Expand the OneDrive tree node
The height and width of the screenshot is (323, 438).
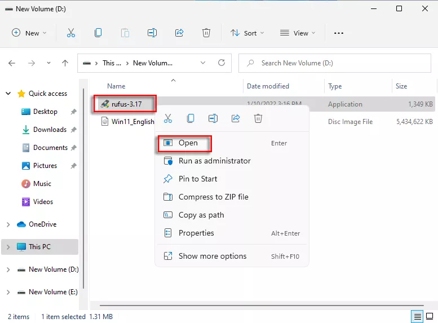[8, 224]
